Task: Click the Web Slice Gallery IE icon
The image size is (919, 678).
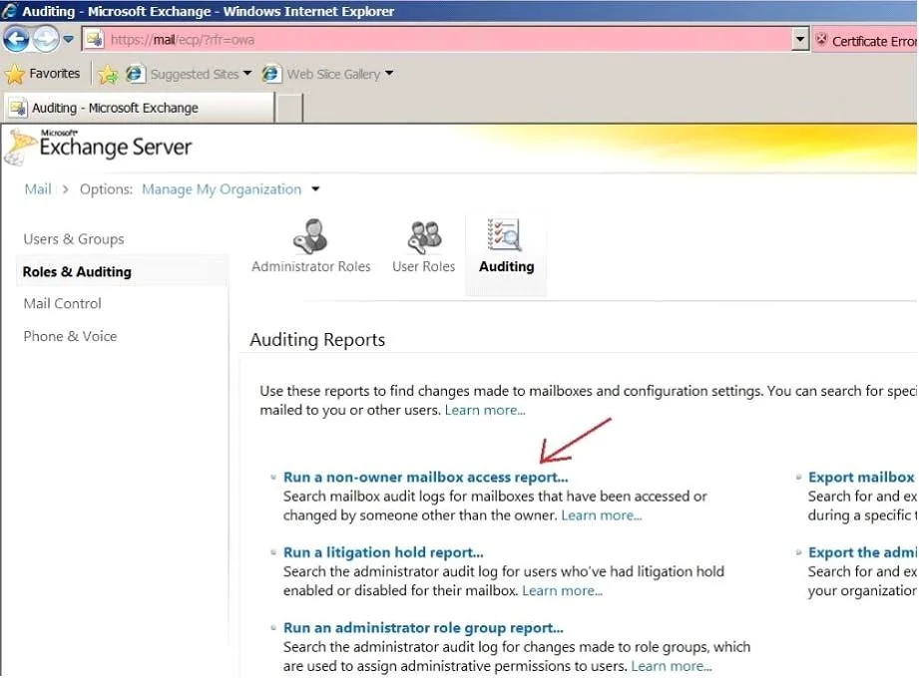Action: pos(271,74)
